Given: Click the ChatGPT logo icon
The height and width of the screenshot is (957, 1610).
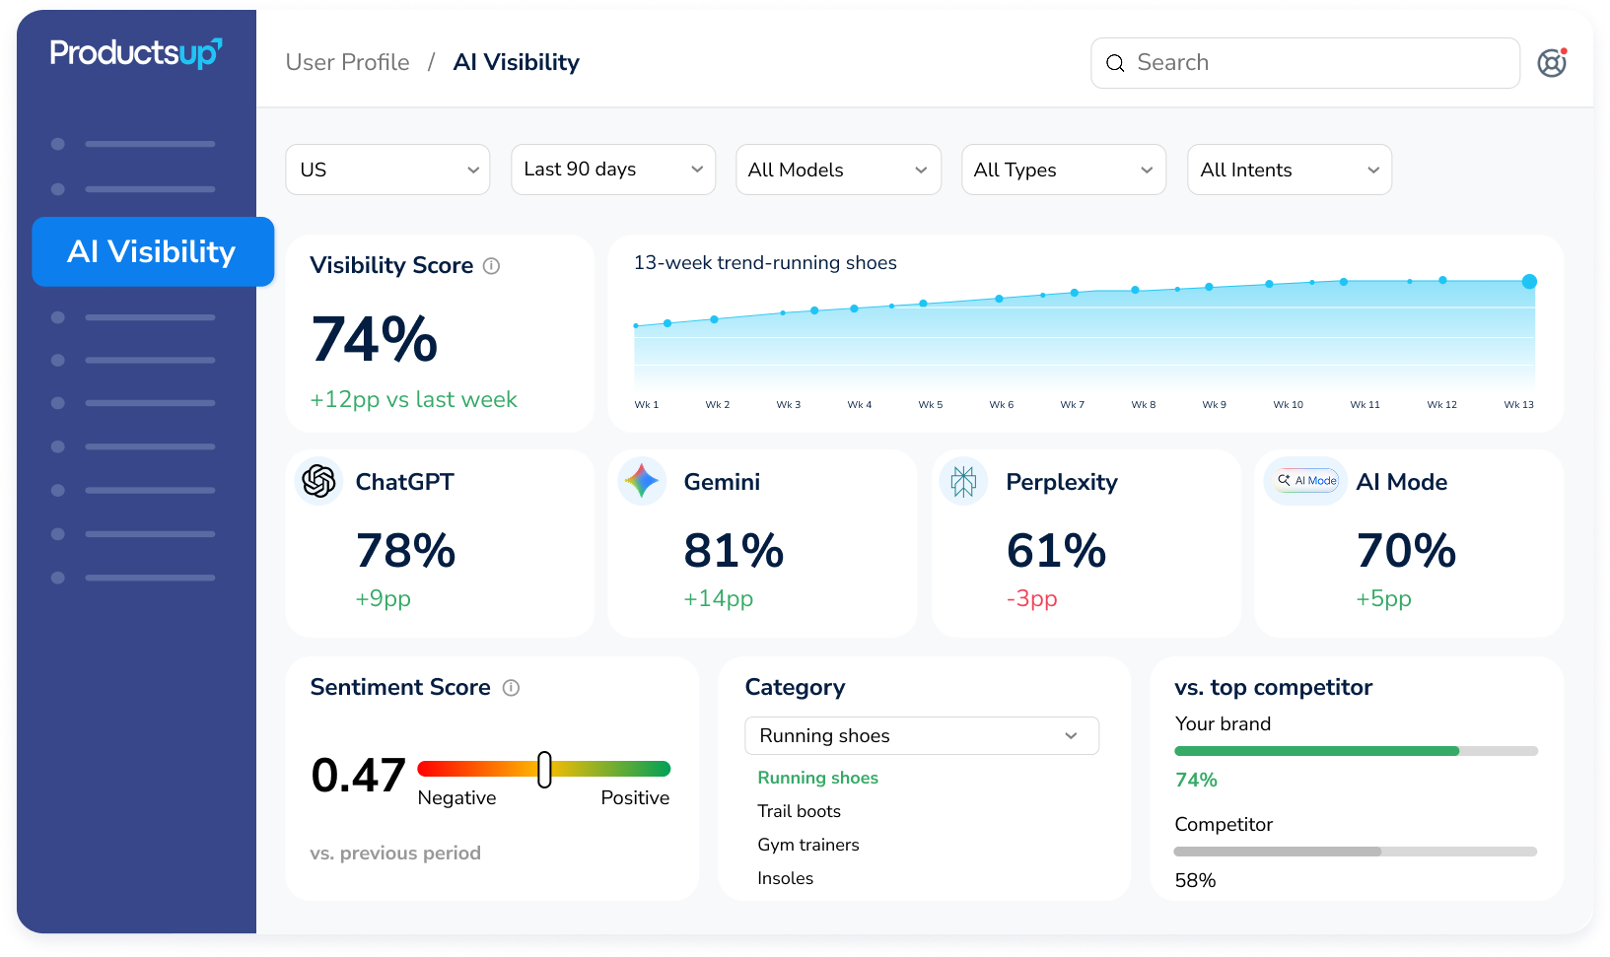Looking at the screenshot, I should point(318,481).
